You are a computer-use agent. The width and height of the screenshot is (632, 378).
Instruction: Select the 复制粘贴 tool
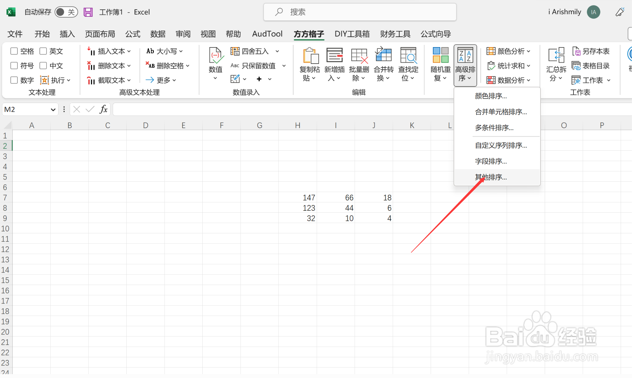point(309,65)
